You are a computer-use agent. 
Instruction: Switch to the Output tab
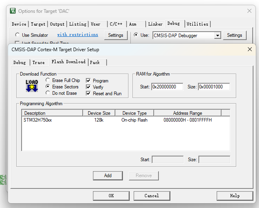tap(57, 24)
